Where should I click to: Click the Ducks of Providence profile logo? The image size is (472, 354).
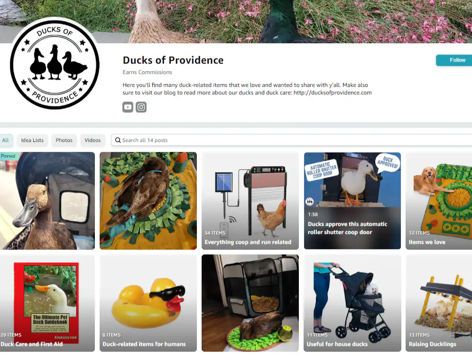pos(55,65)
